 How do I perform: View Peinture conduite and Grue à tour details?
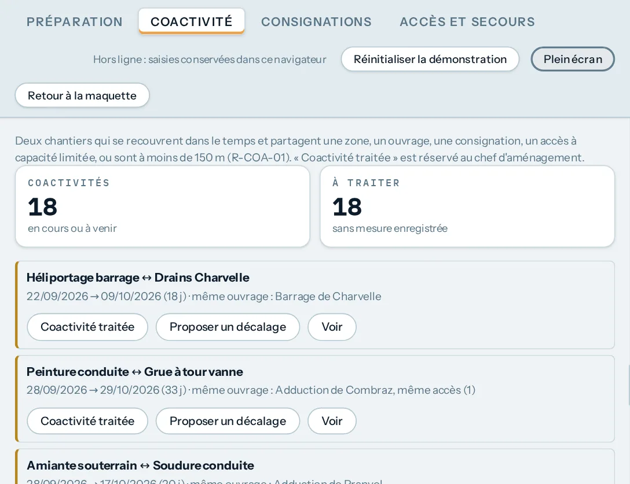tap(332, 421)
